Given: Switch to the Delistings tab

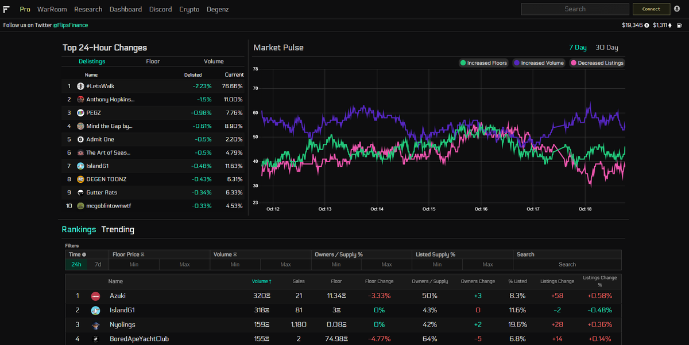Looking at the screenshot, I should pos(92,61).
